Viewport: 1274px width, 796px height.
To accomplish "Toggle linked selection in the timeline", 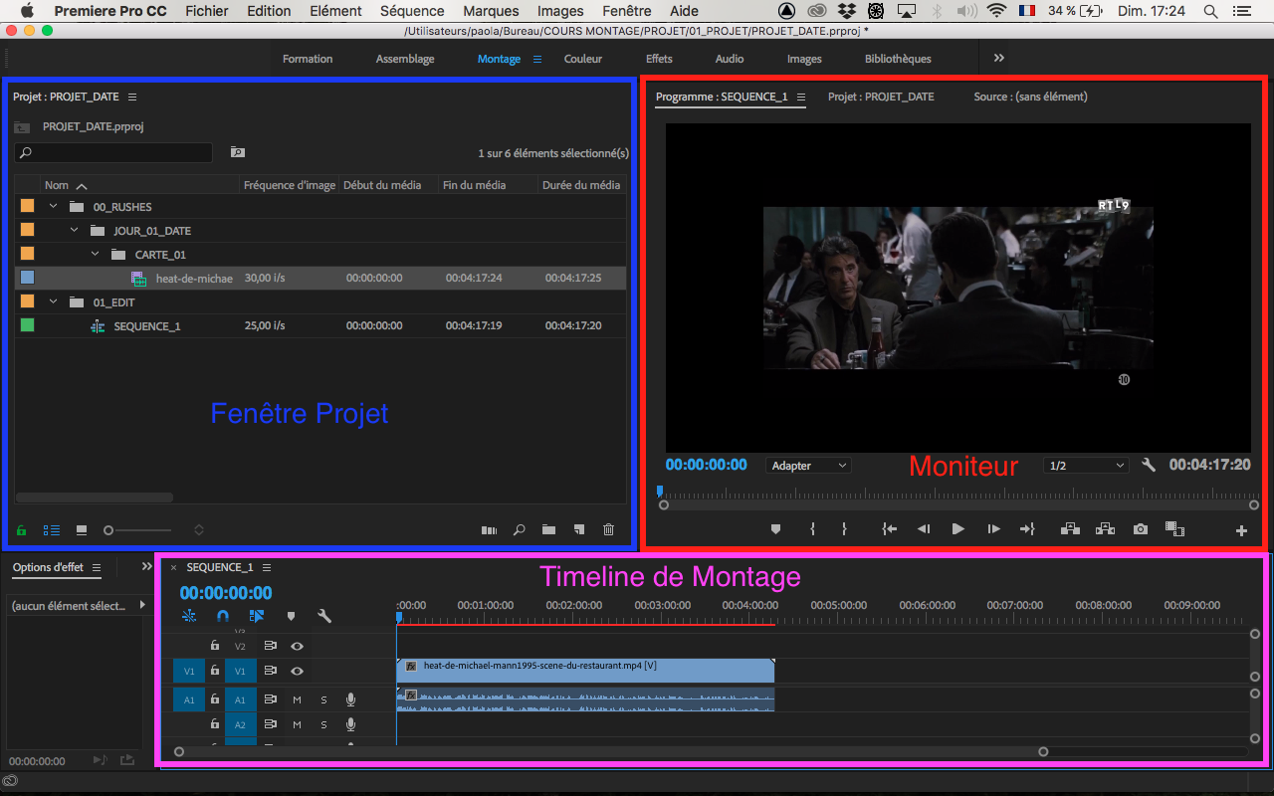I will click(x=257, y=616).
